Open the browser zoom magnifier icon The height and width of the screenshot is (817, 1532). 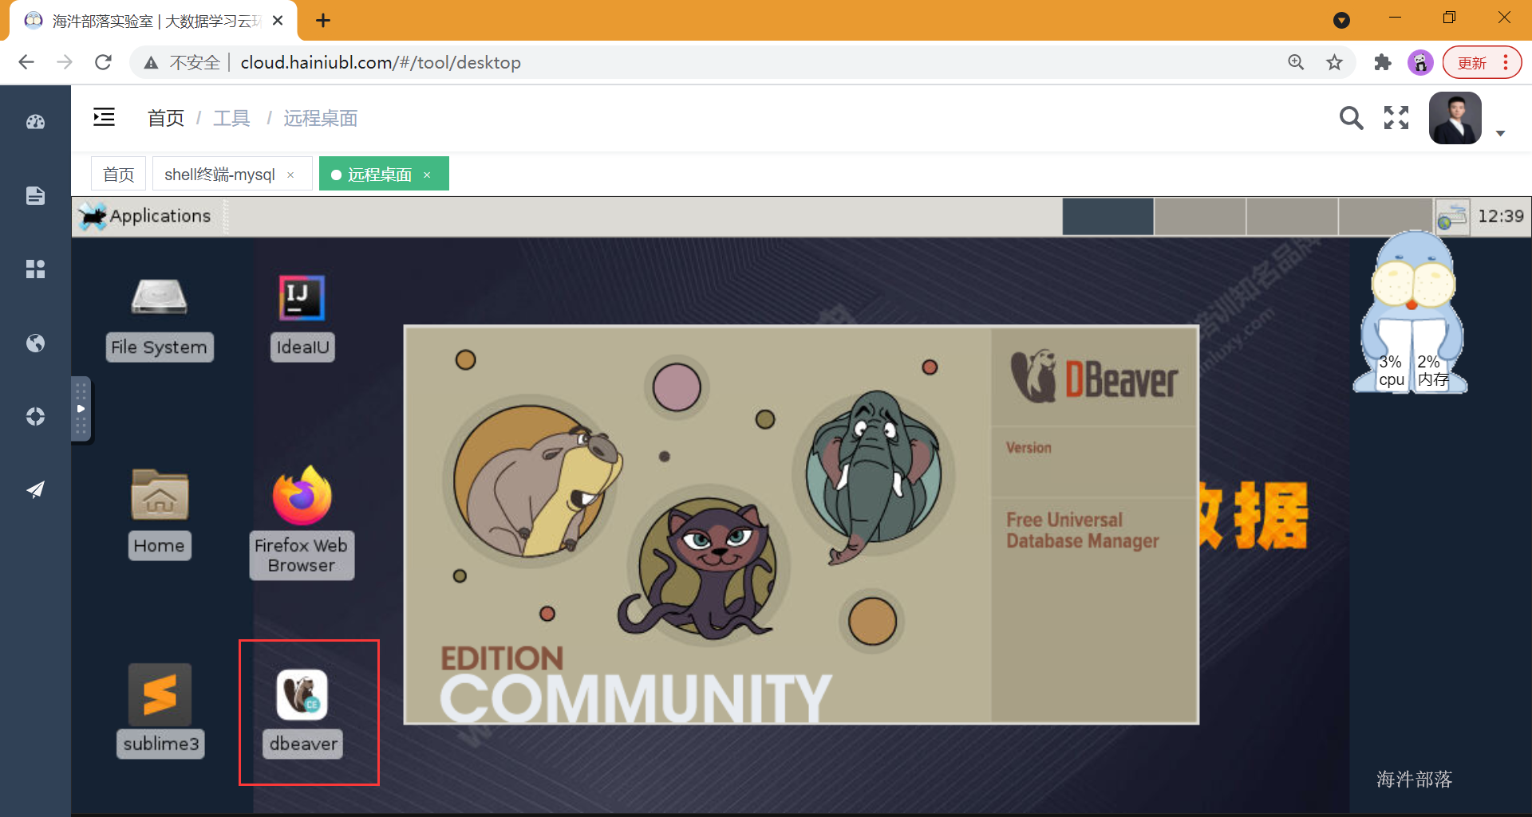click(1296, 62)
